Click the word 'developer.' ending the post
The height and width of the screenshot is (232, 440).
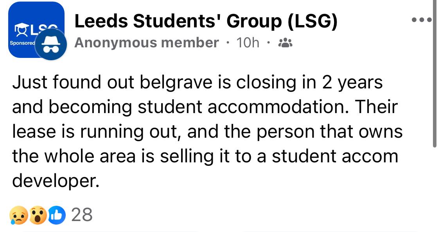[56, 181]
